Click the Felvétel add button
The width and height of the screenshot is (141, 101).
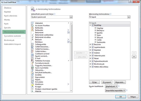point(81,53)
